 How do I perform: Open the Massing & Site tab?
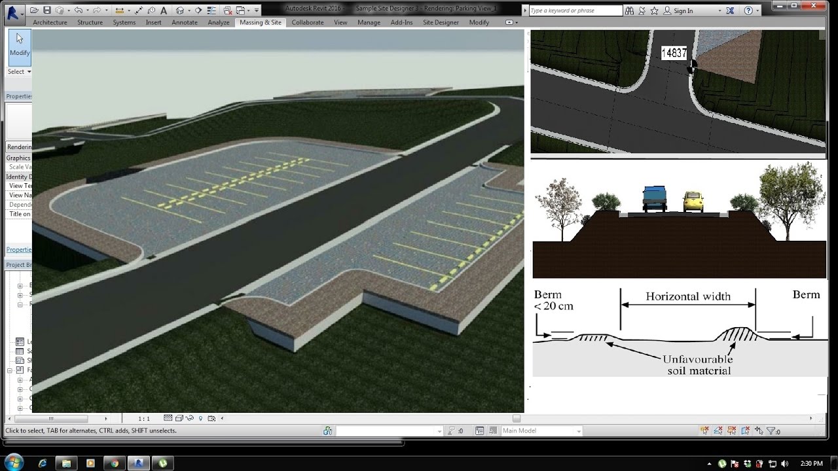coord(261,22)
